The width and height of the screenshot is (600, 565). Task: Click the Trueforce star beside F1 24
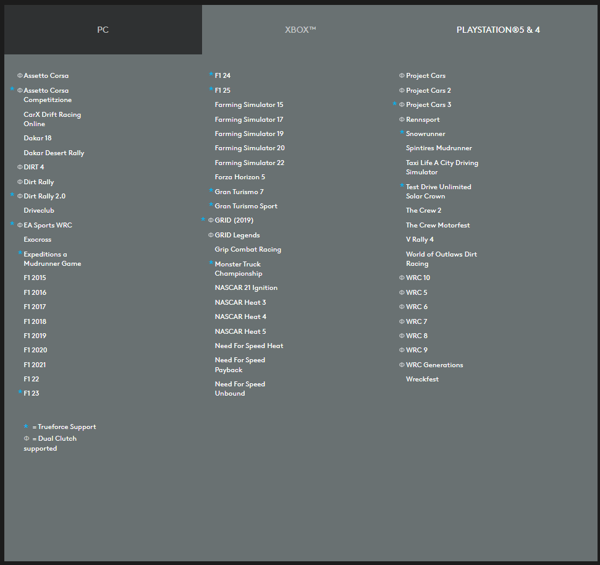click(211, 75)
